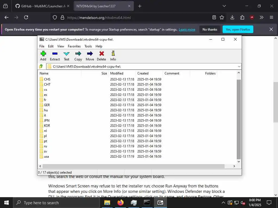
Task: Click the No thanks button
Action: (210, 29)
